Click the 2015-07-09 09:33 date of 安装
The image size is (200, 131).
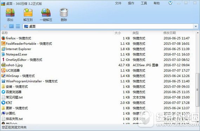176,87
